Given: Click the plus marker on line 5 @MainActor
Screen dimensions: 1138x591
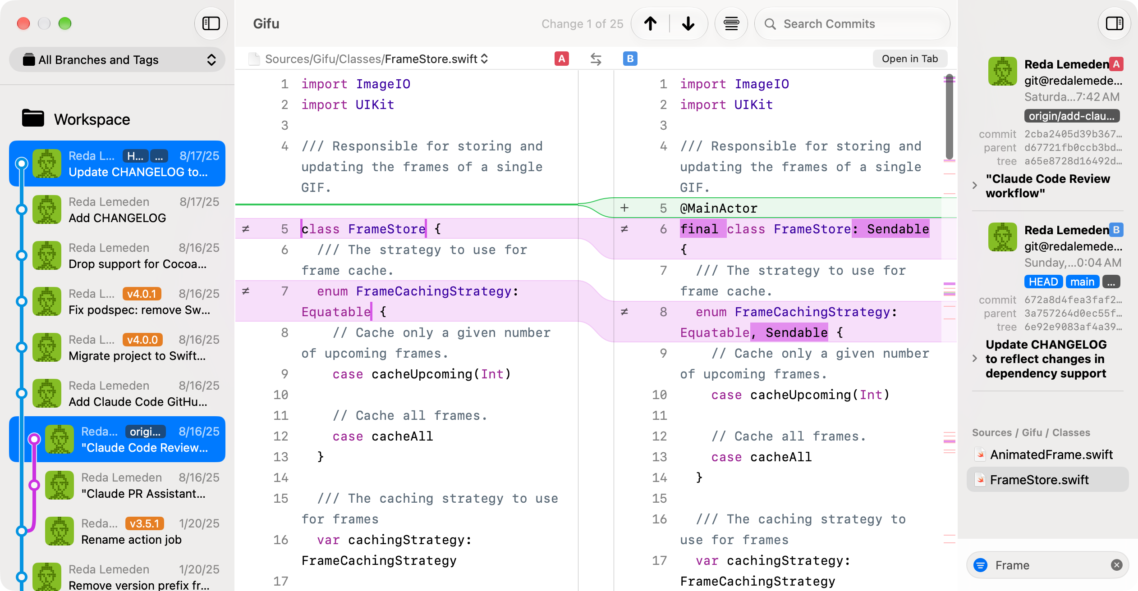Looking at the screenshot, I should pyautogui.click(x=624, y=208).
